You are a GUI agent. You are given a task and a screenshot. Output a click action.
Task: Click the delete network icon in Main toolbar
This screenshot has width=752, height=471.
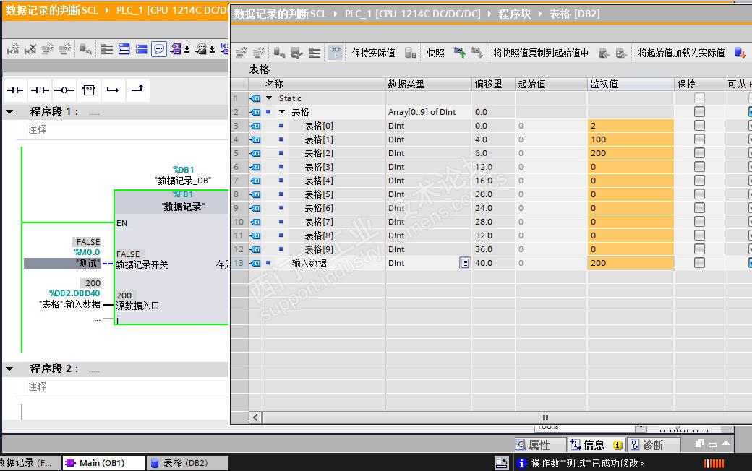pyautogui.click(x=30, y=49)
